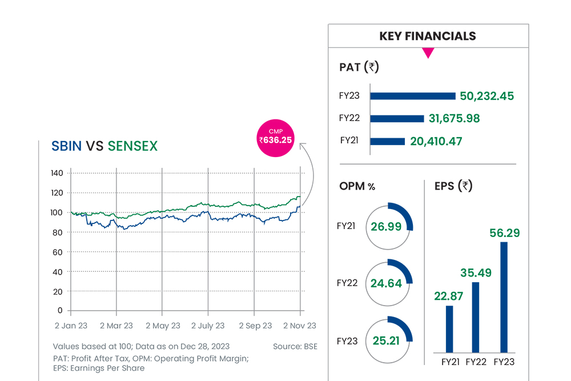Click the SBIN VS SENSEX chart title
The image size is (571, 381).
pos(104,146)
